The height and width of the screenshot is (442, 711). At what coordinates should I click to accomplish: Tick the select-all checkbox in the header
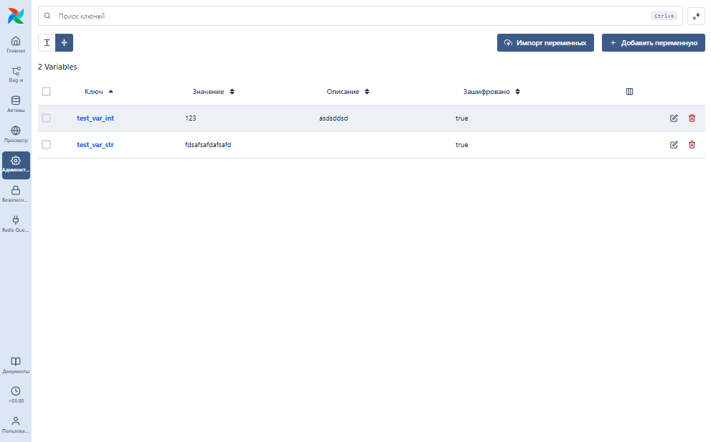[46, 92]
